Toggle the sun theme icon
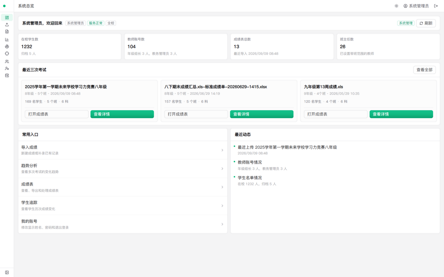 [397, 6]
